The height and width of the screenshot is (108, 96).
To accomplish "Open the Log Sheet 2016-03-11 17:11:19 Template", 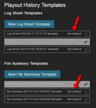I will point(32,34).
